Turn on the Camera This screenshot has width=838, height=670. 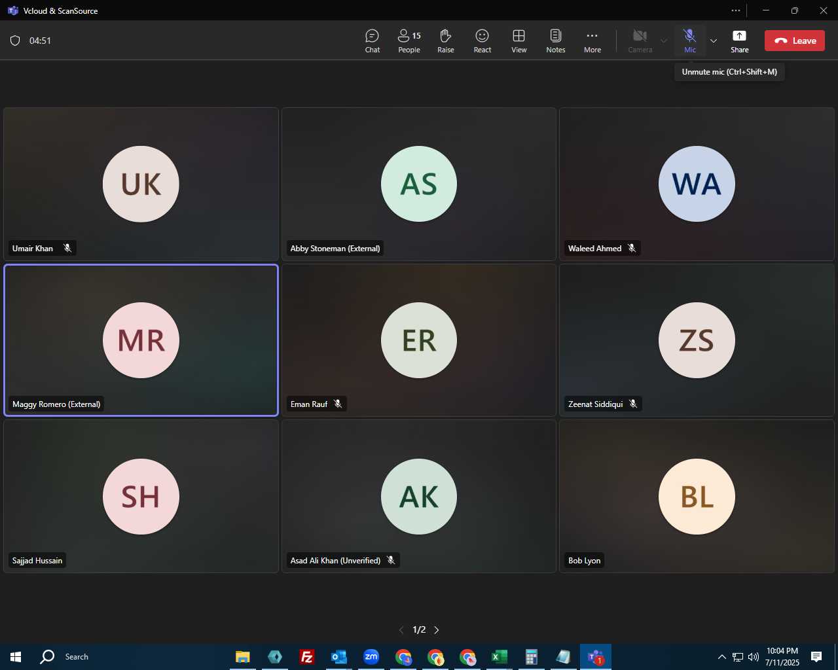pos(640,41)
